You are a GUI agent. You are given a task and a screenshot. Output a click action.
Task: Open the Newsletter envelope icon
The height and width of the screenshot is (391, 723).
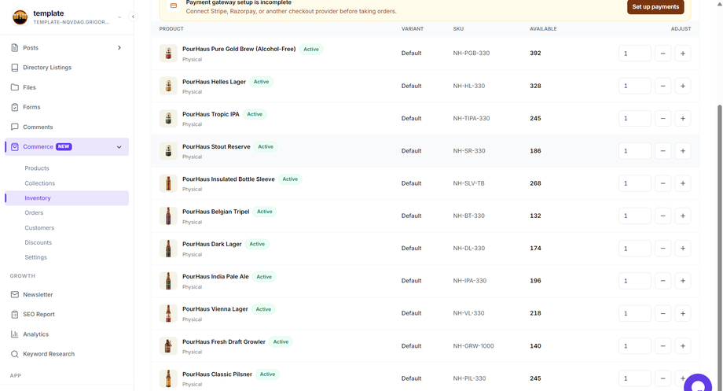[15, 294]
